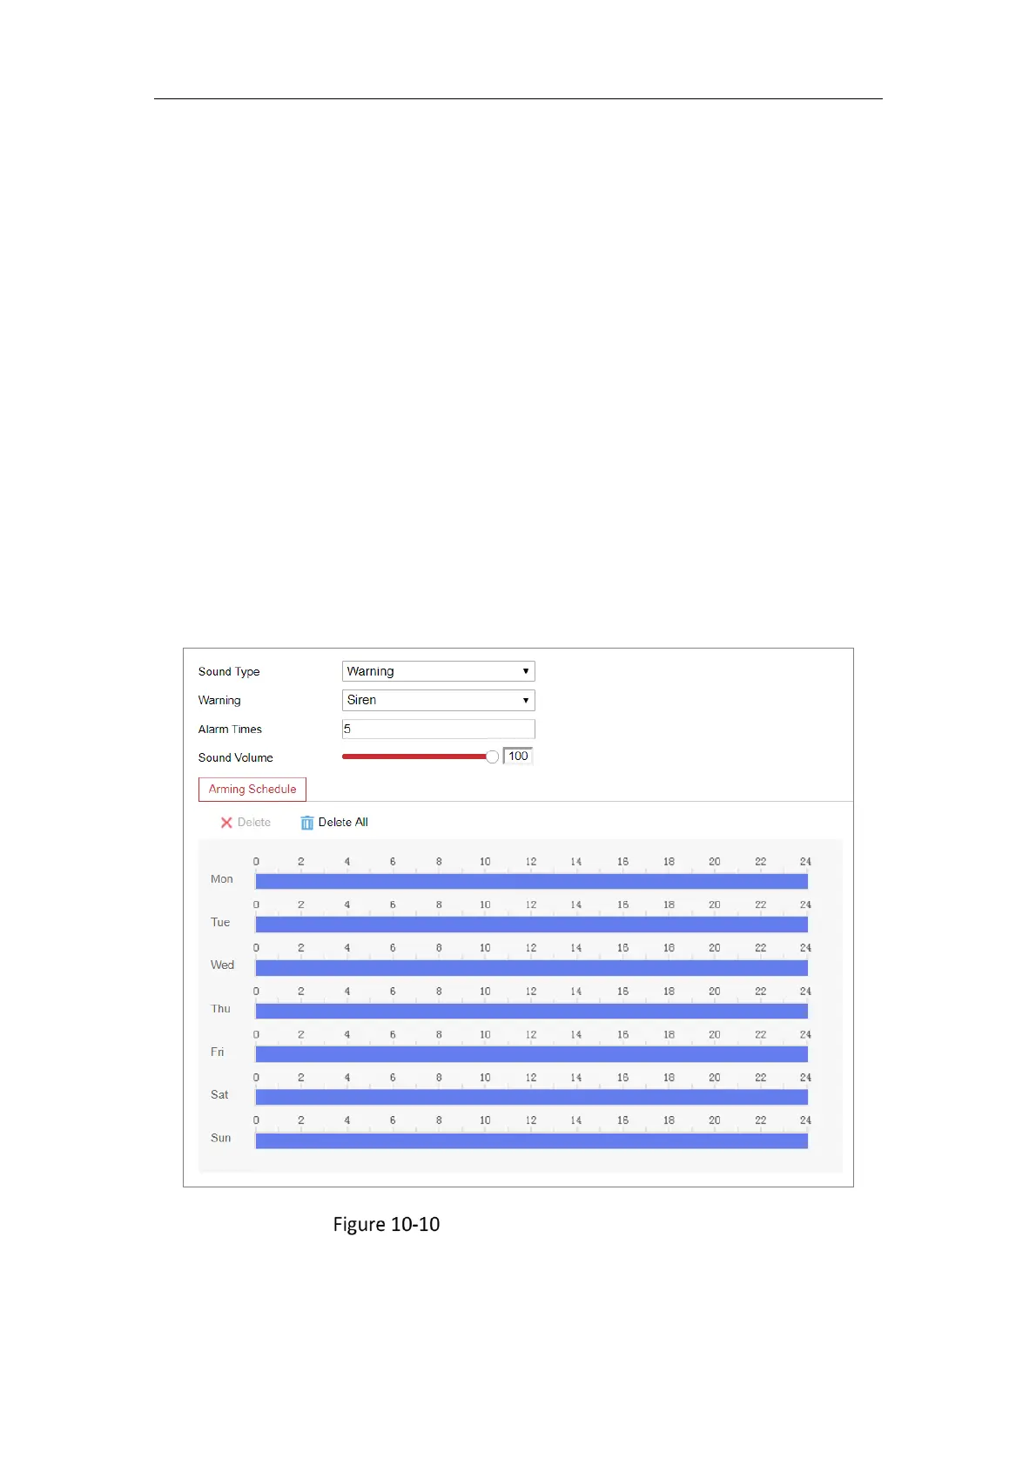Click the Thu day label
This screenshot has height=1466, width=1036.
[x=220, y=1008]
